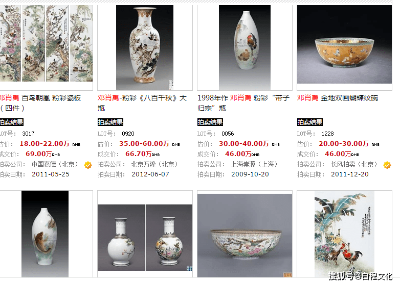Click the 拍卖结果 tag under lot 0056
Viewport: 400px width, 285px height.
pyautogui.click(x=210, y=122)
